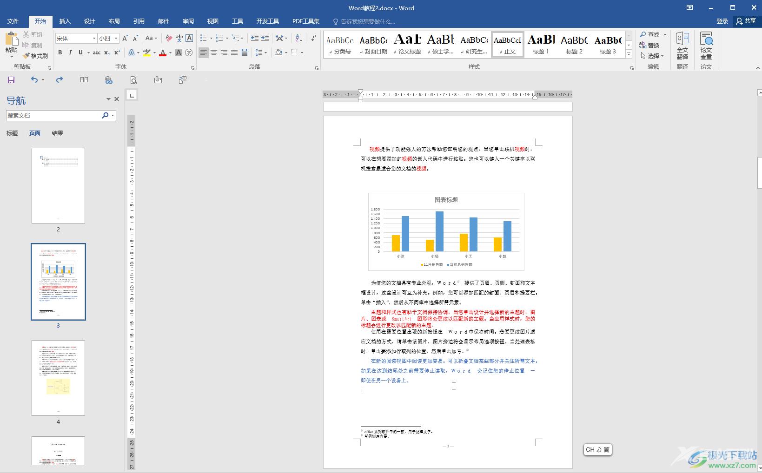The image size is (762, 473).
Task: Open the File (文件) tab
Action: click(x=13, y=21)
